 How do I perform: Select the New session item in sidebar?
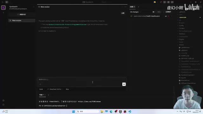click(x=22, y=20)
